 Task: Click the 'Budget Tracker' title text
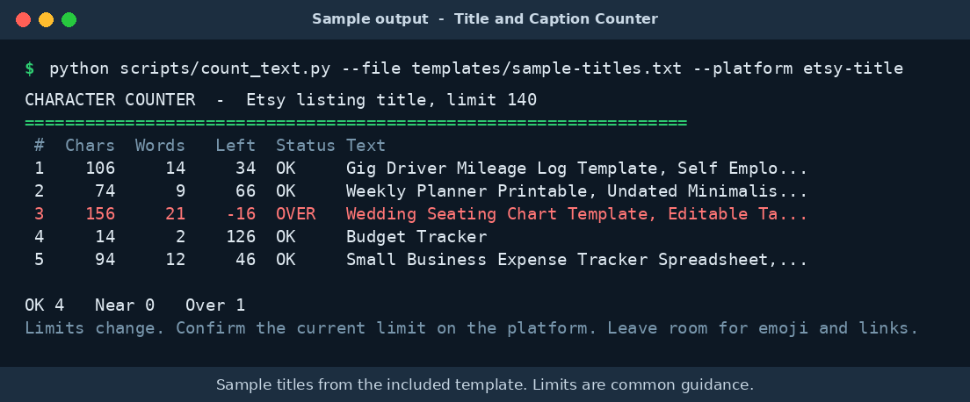pyautogui.click(x=416, y=237)
